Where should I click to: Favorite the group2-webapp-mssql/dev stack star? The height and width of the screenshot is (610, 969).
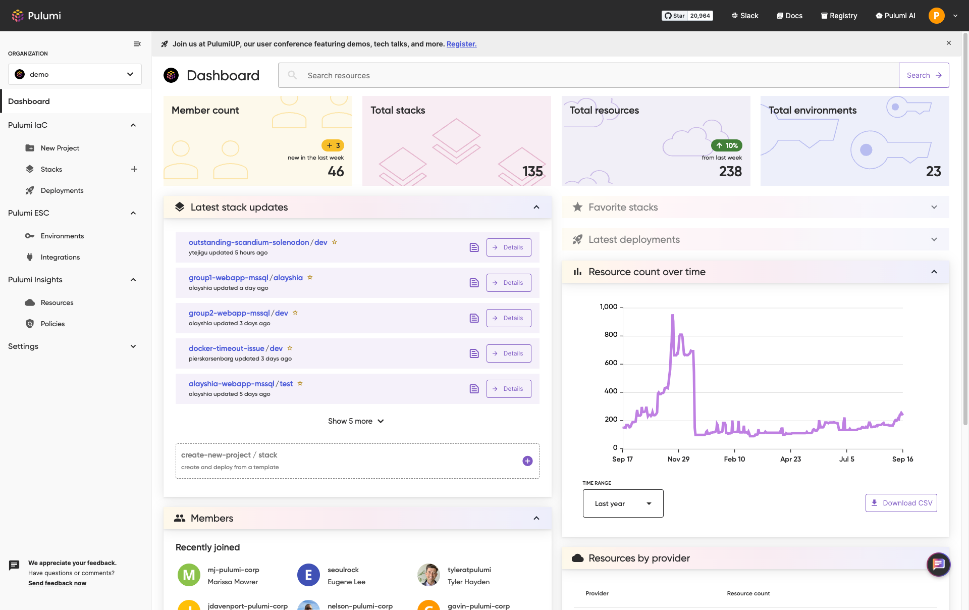tap(295, 313)
